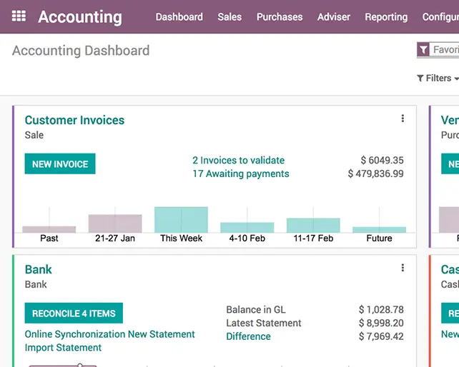Open the Difference link in Bank card
The image size is (459, 367).
point(248,336)
